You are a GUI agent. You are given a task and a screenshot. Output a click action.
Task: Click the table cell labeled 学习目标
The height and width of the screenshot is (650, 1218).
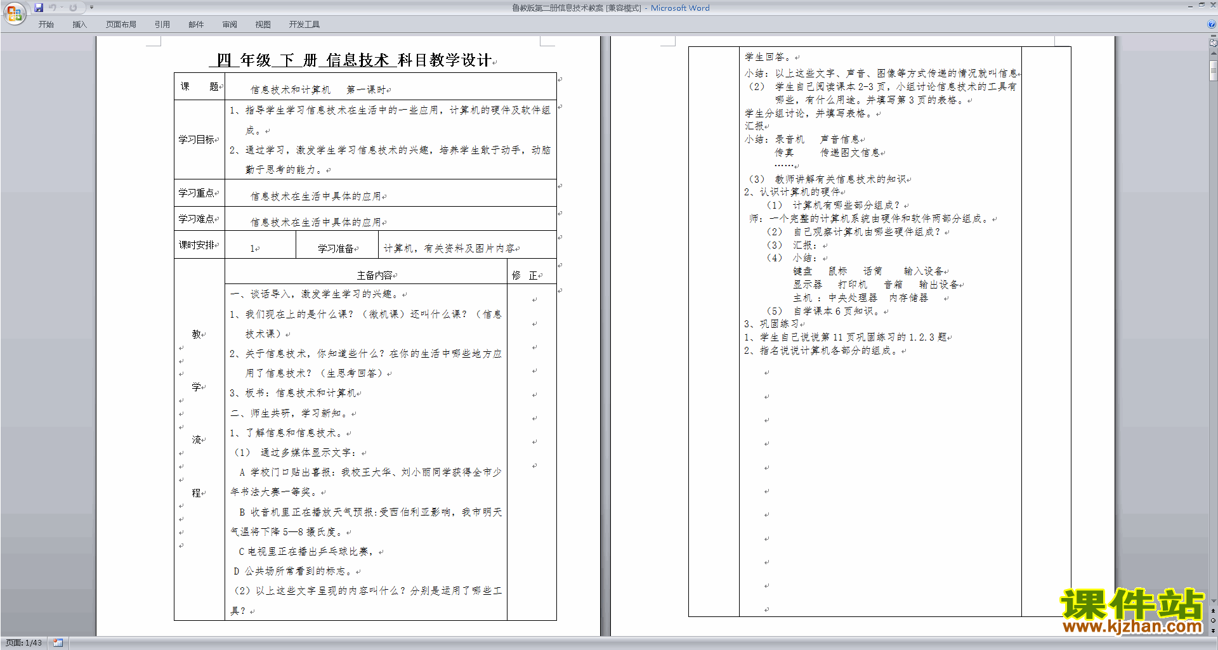(199, 140)
